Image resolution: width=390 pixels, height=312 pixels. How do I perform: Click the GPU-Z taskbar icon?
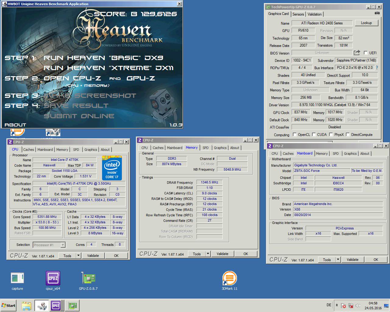coord(73,306)
